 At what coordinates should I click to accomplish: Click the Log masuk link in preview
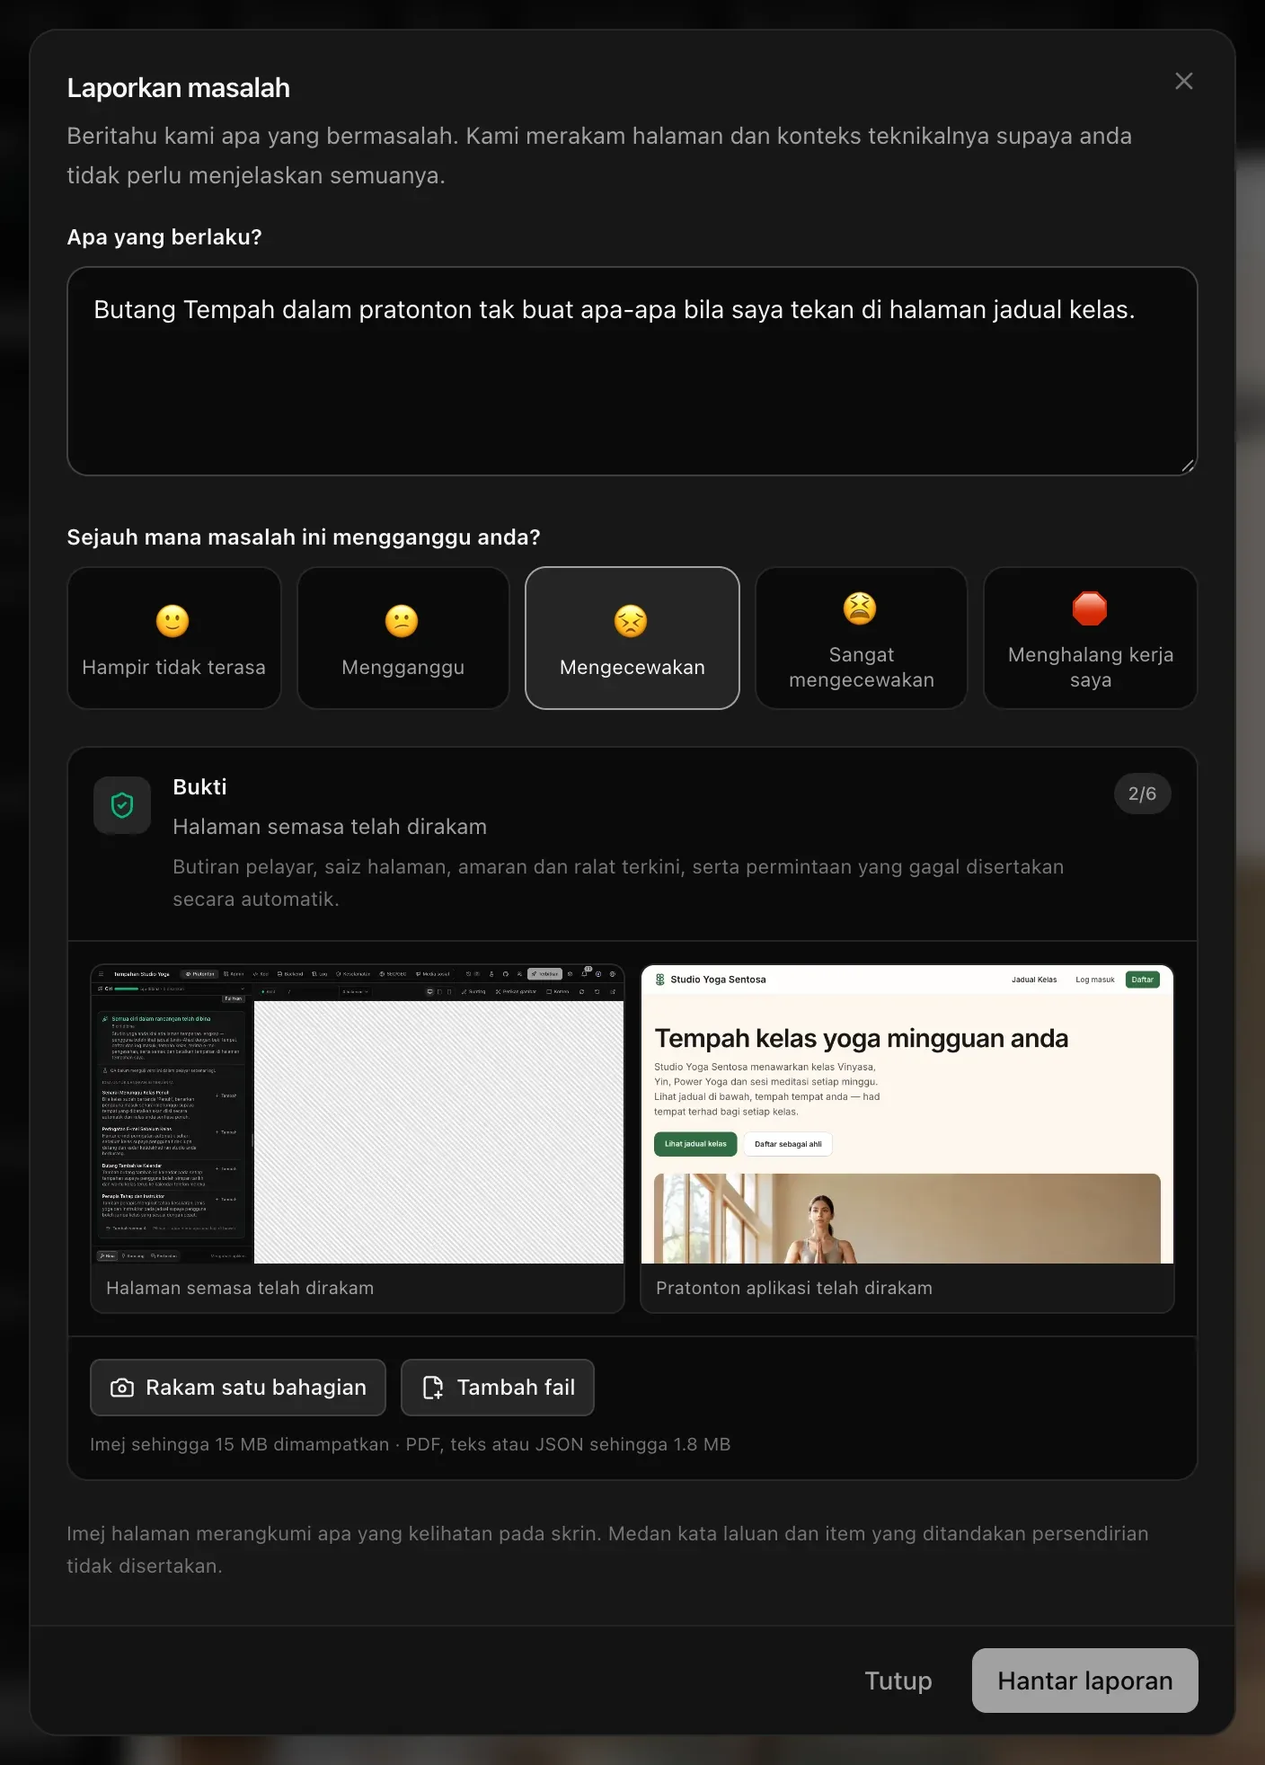coord(1094,980)
